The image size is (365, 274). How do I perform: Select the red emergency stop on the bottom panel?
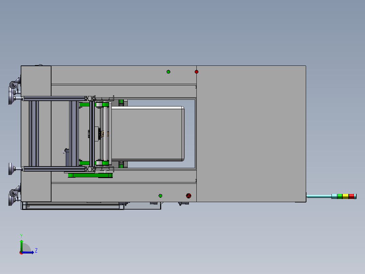(x=189, y=196)
